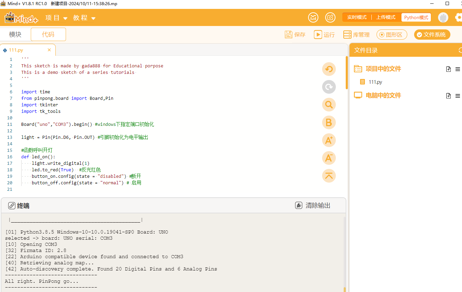Click the feedback edit icon in header
This screenshot has width=462, height=292.
[330, 17]
